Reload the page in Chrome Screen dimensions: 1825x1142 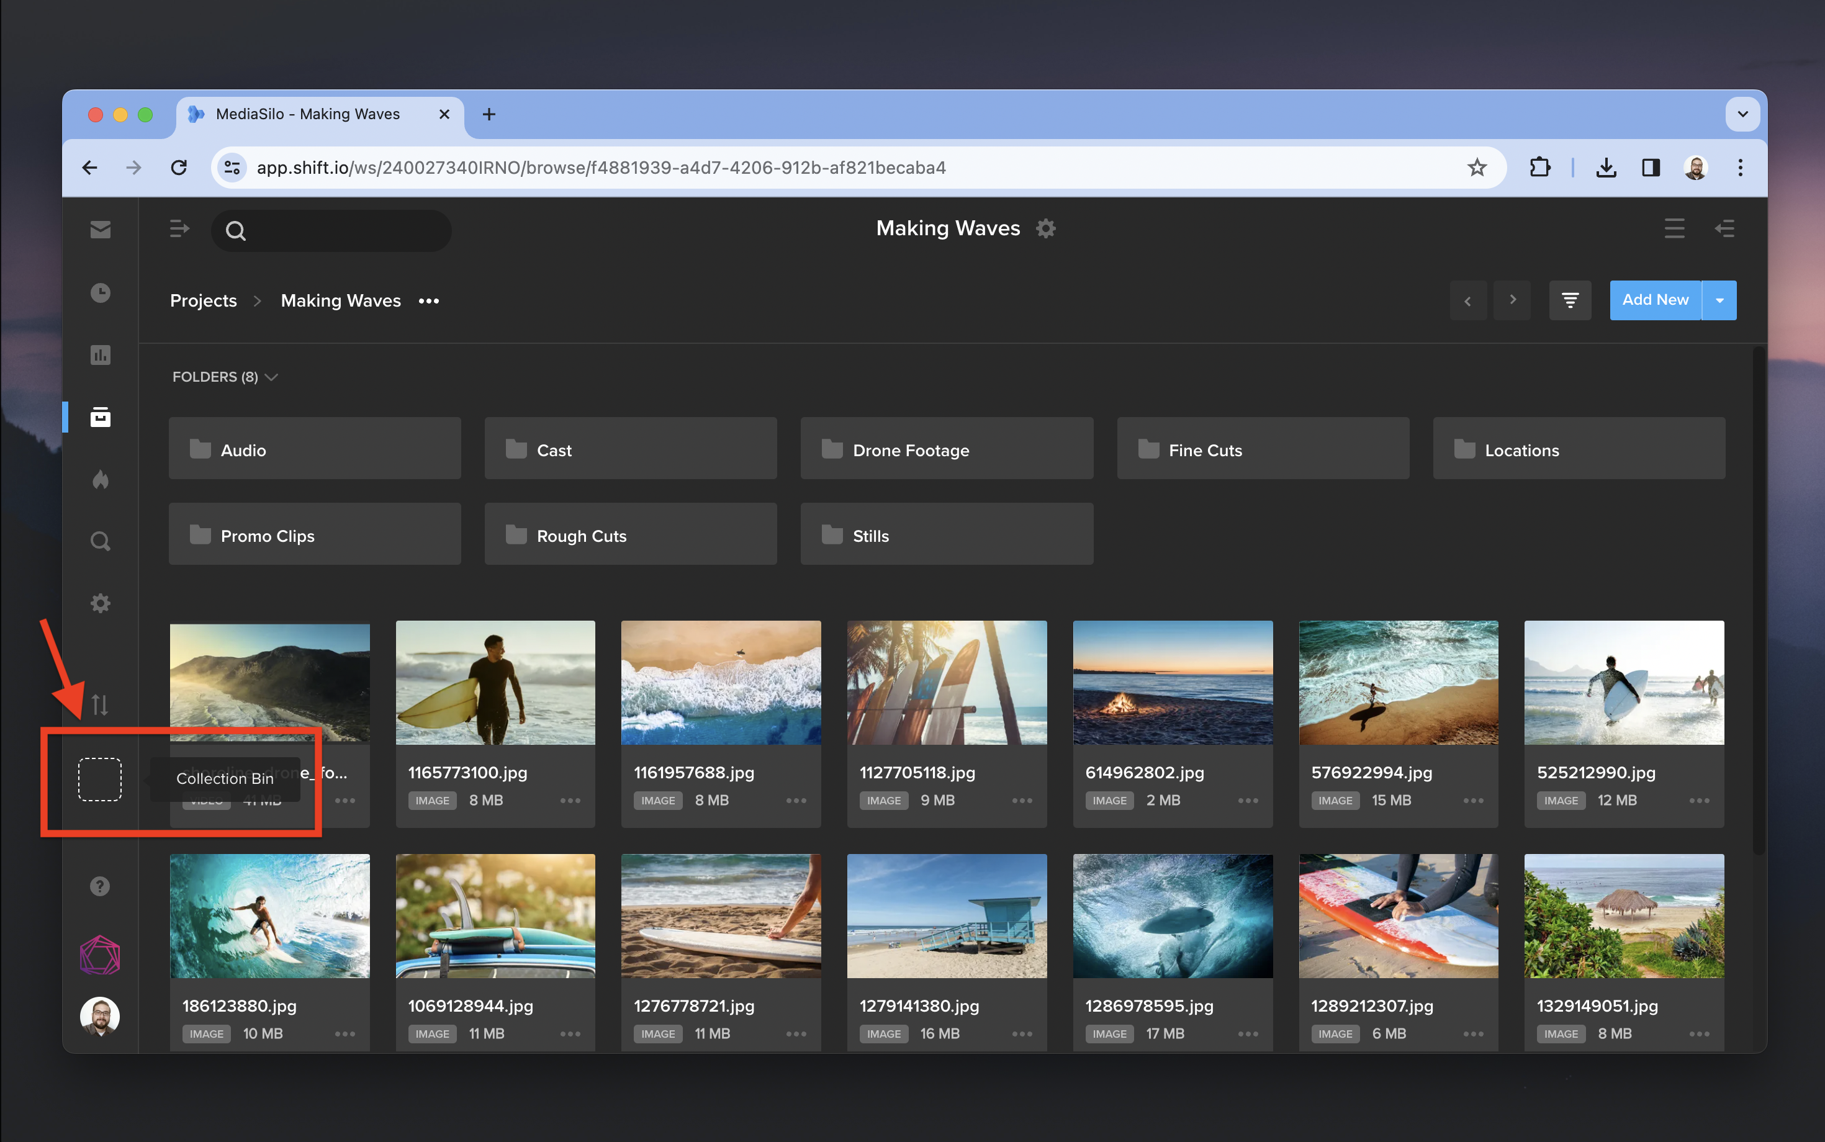(x=179, y=168)
